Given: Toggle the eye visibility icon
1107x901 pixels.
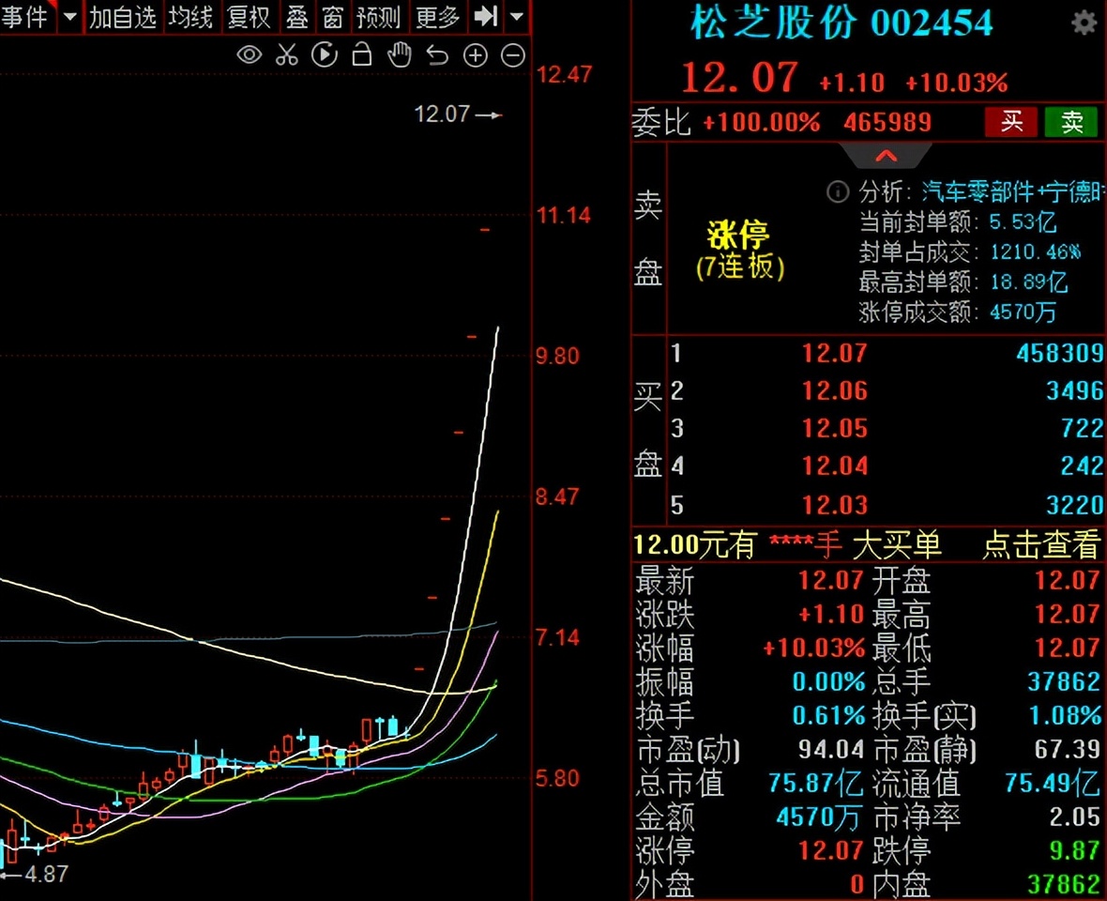Looking at the screenshot, I should (x=250, y=54).
